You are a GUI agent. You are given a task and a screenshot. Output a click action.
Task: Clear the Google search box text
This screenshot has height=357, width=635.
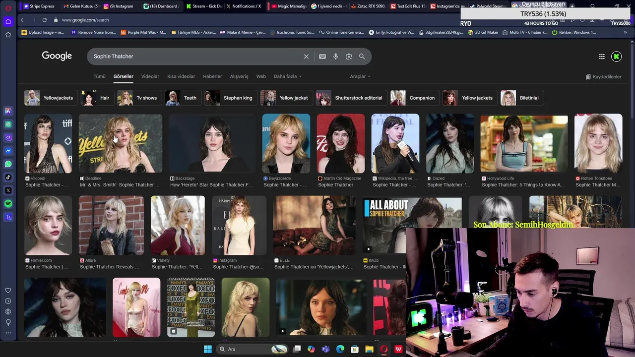(x=306, y=57)
